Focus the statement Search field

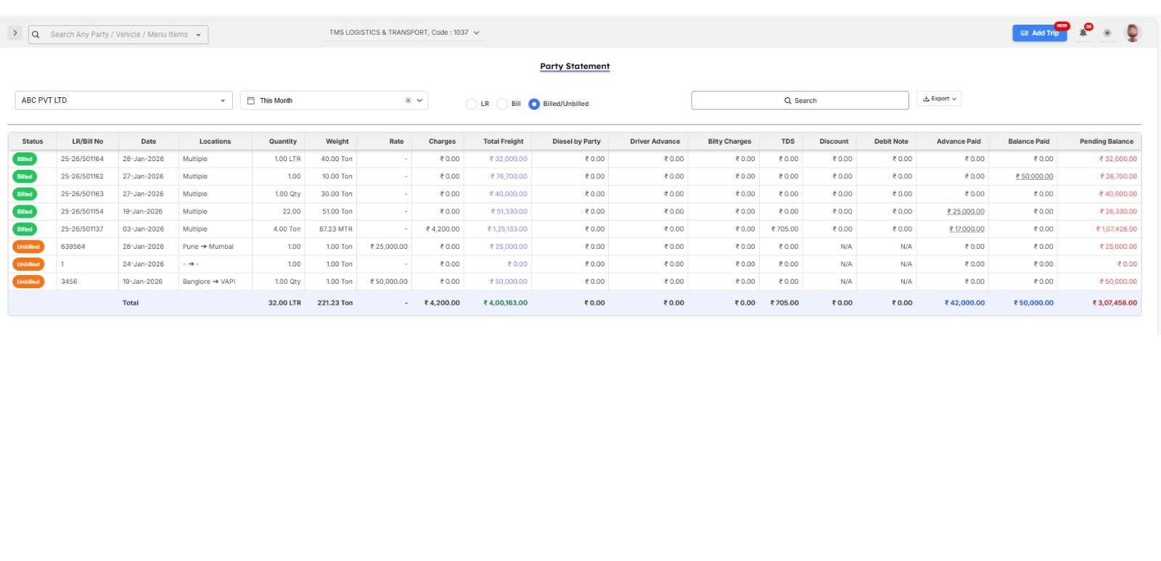(800, 101)
